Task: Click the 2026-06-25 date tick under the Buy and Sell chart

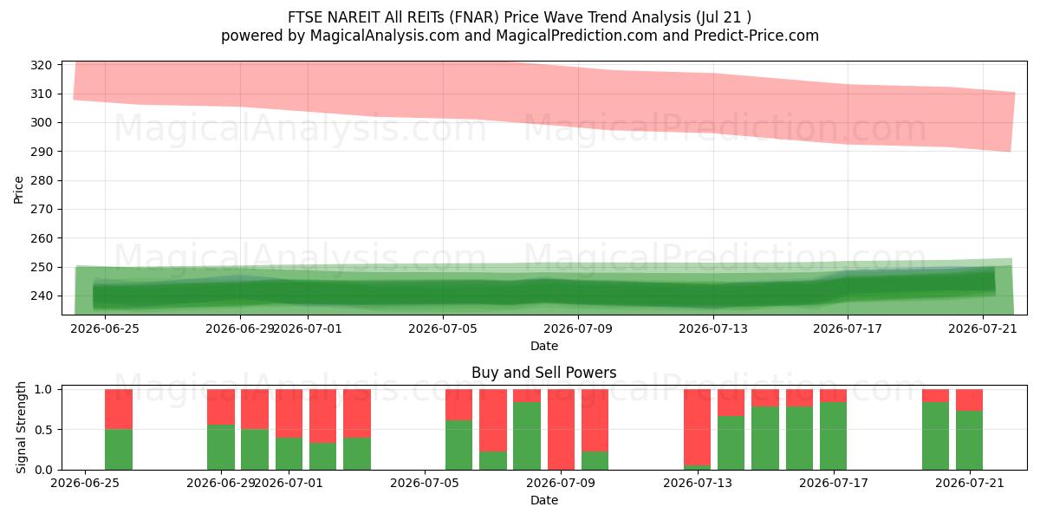Action: click(85, 483)
